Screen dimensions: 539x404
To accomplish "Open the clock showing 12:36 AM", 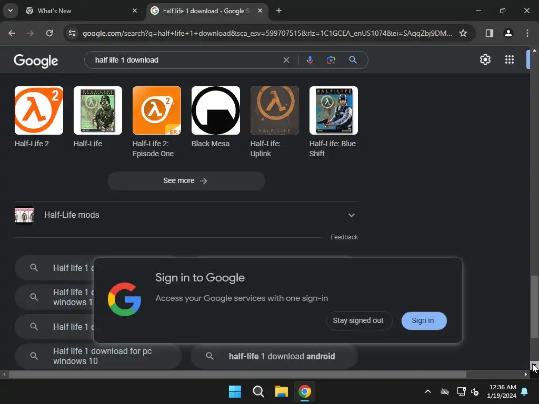I will 502,391.
